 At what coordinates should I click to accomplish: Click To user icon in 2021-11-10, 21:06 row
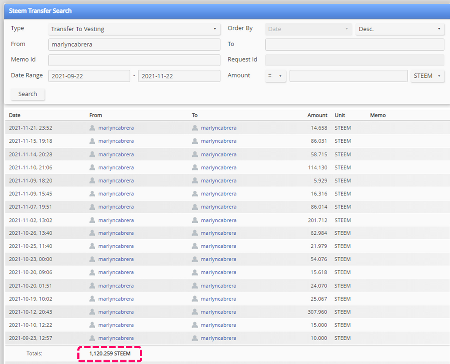pyautogui.click(x=195, y=168)
